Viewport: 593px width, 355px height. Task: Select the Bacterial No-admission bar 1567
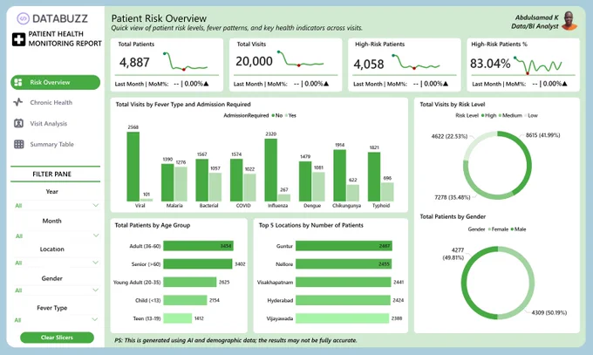pos(202,181)
